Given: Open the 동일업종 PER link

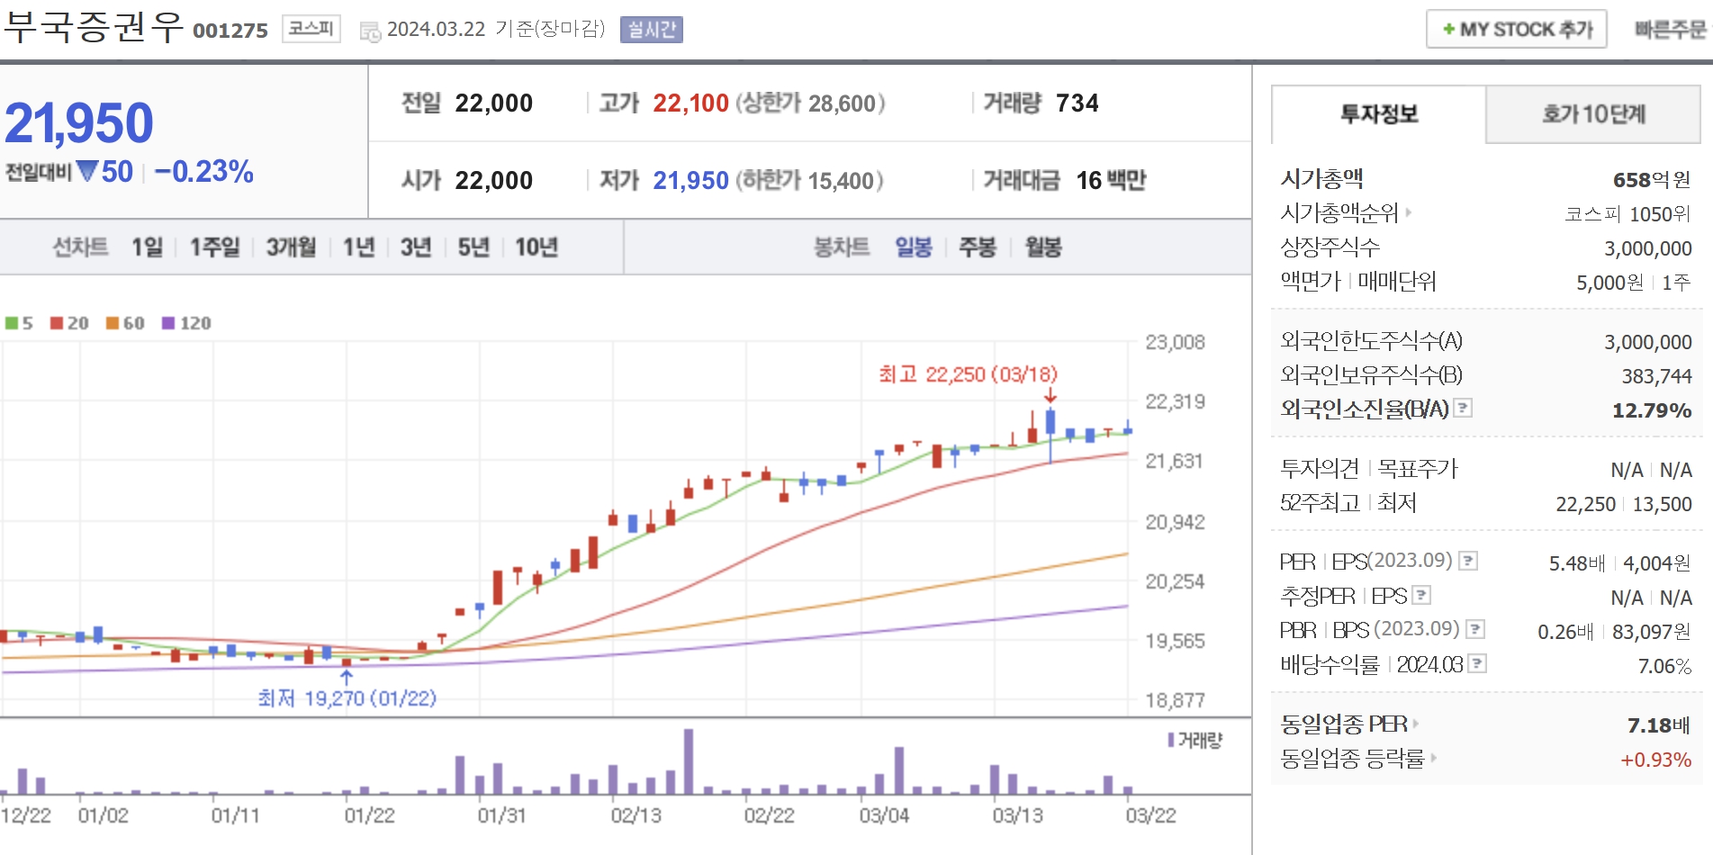Looking at the screenshot, I should (1344, 724).
